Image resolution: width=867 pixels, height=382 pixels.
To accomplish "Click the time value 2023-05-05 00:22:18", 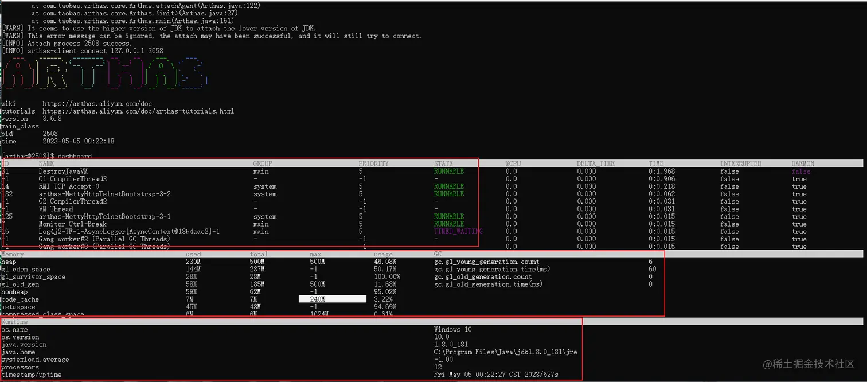I will click(79, 141).
